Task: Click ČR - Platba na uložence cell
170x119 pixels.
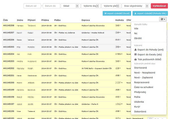Action: pyautogui.click(x=65, y=33)
